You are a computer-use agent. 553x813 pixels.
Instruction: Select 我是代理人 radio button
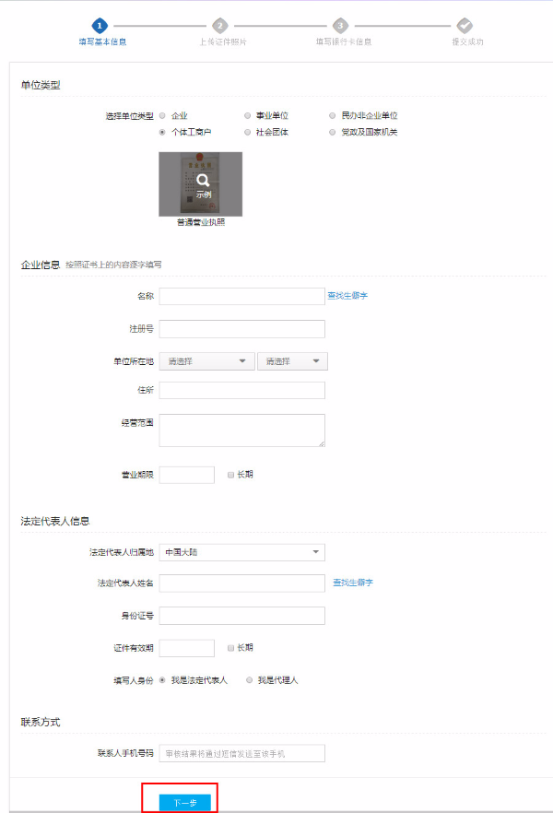249,680
